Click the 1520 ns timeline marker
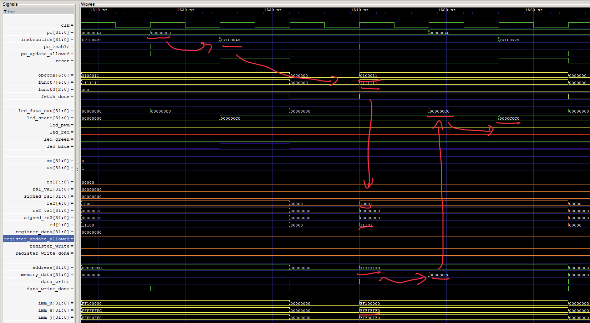 (185, 10)
